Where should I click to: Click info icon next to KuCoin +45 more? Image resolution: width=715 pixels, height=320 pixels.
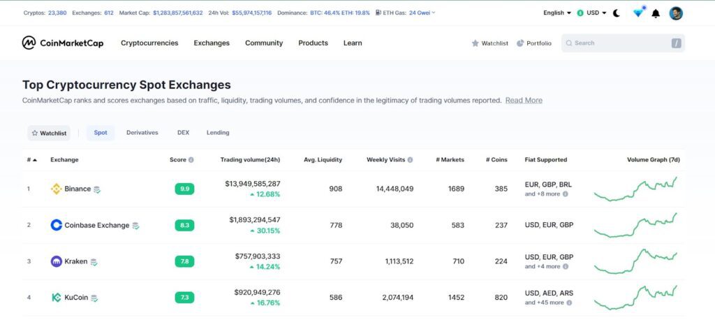coord(568,303)
